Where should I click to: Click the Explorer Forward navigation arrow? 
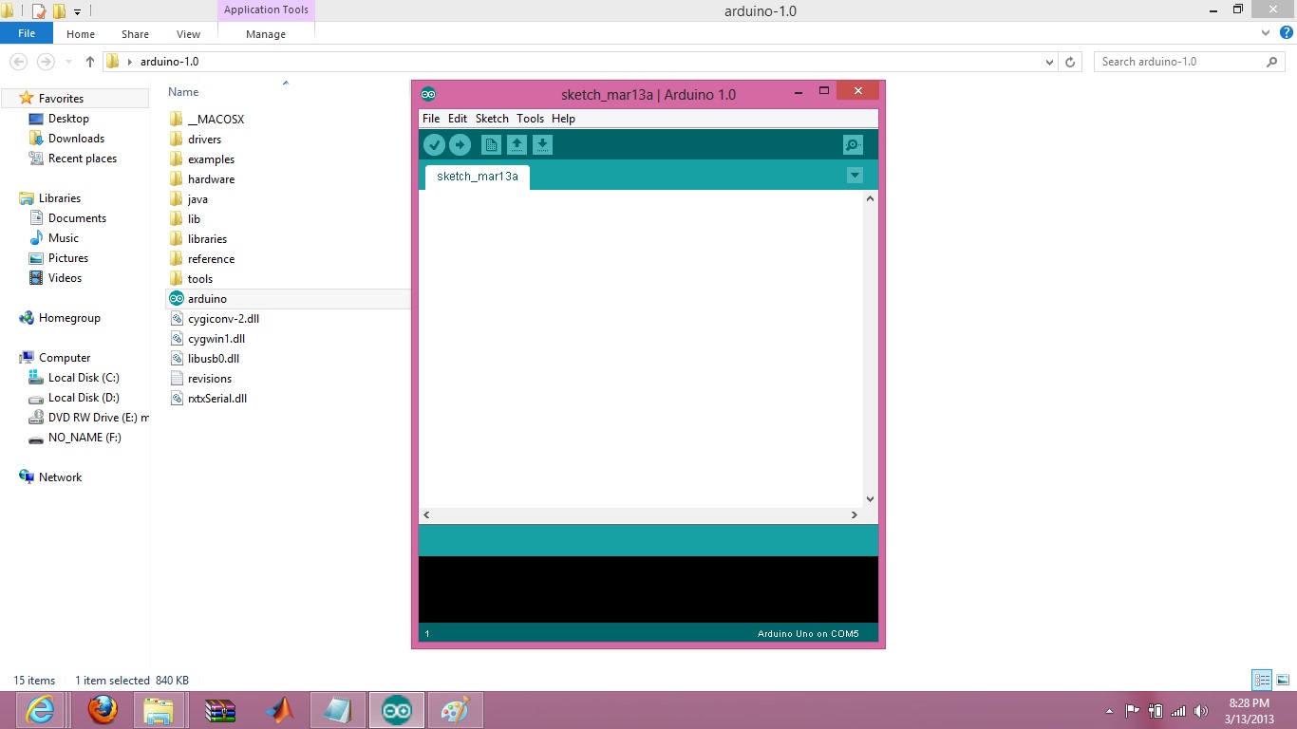45,62
